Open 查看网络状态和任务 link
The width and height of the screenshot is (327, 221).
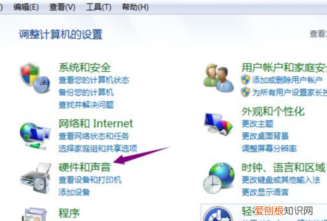[x=94, y=137]
